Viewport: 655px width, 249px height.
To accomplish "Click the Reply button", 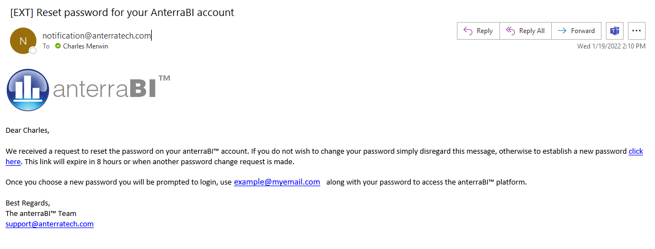I will (478, 31).
